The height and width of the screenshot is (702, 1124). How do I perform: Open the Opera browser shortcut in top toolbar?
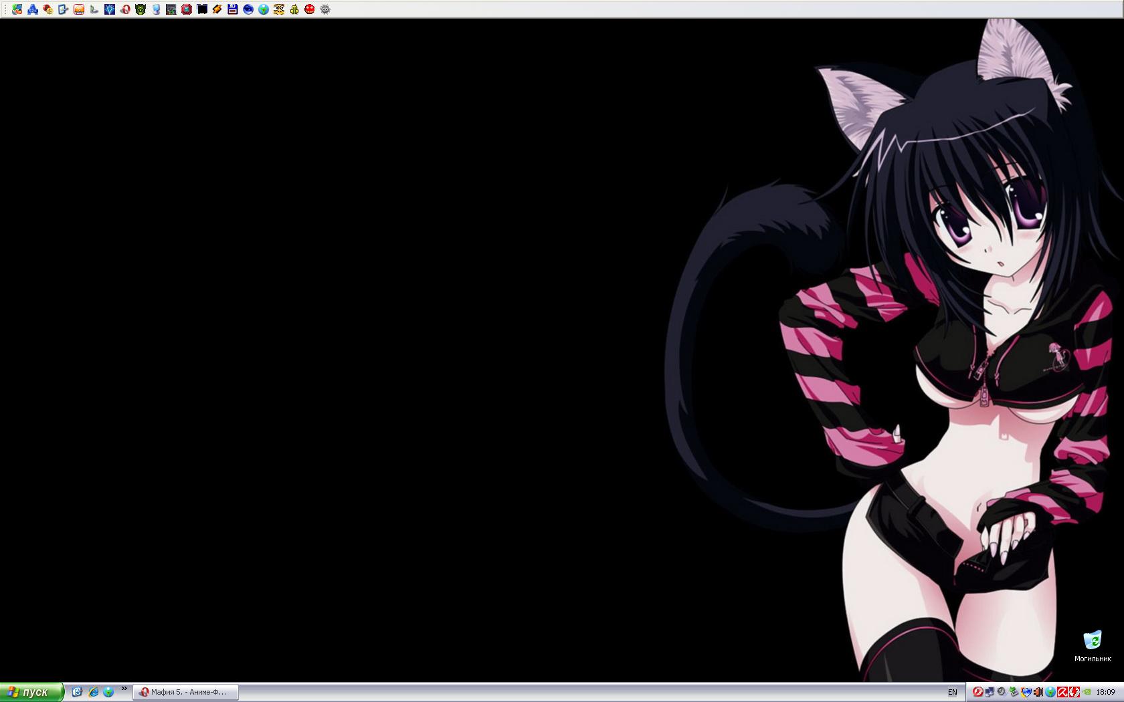click(125, 9)
